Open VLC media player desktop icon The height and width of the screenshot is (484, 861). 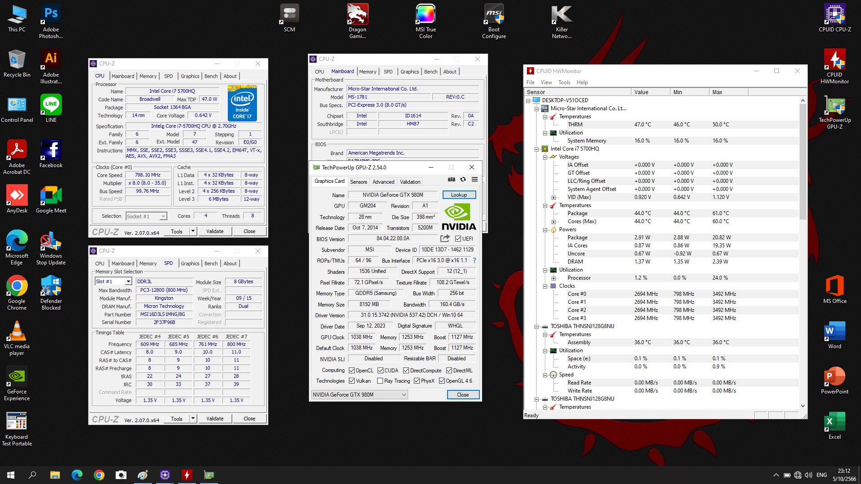click(x=17, y=338)
